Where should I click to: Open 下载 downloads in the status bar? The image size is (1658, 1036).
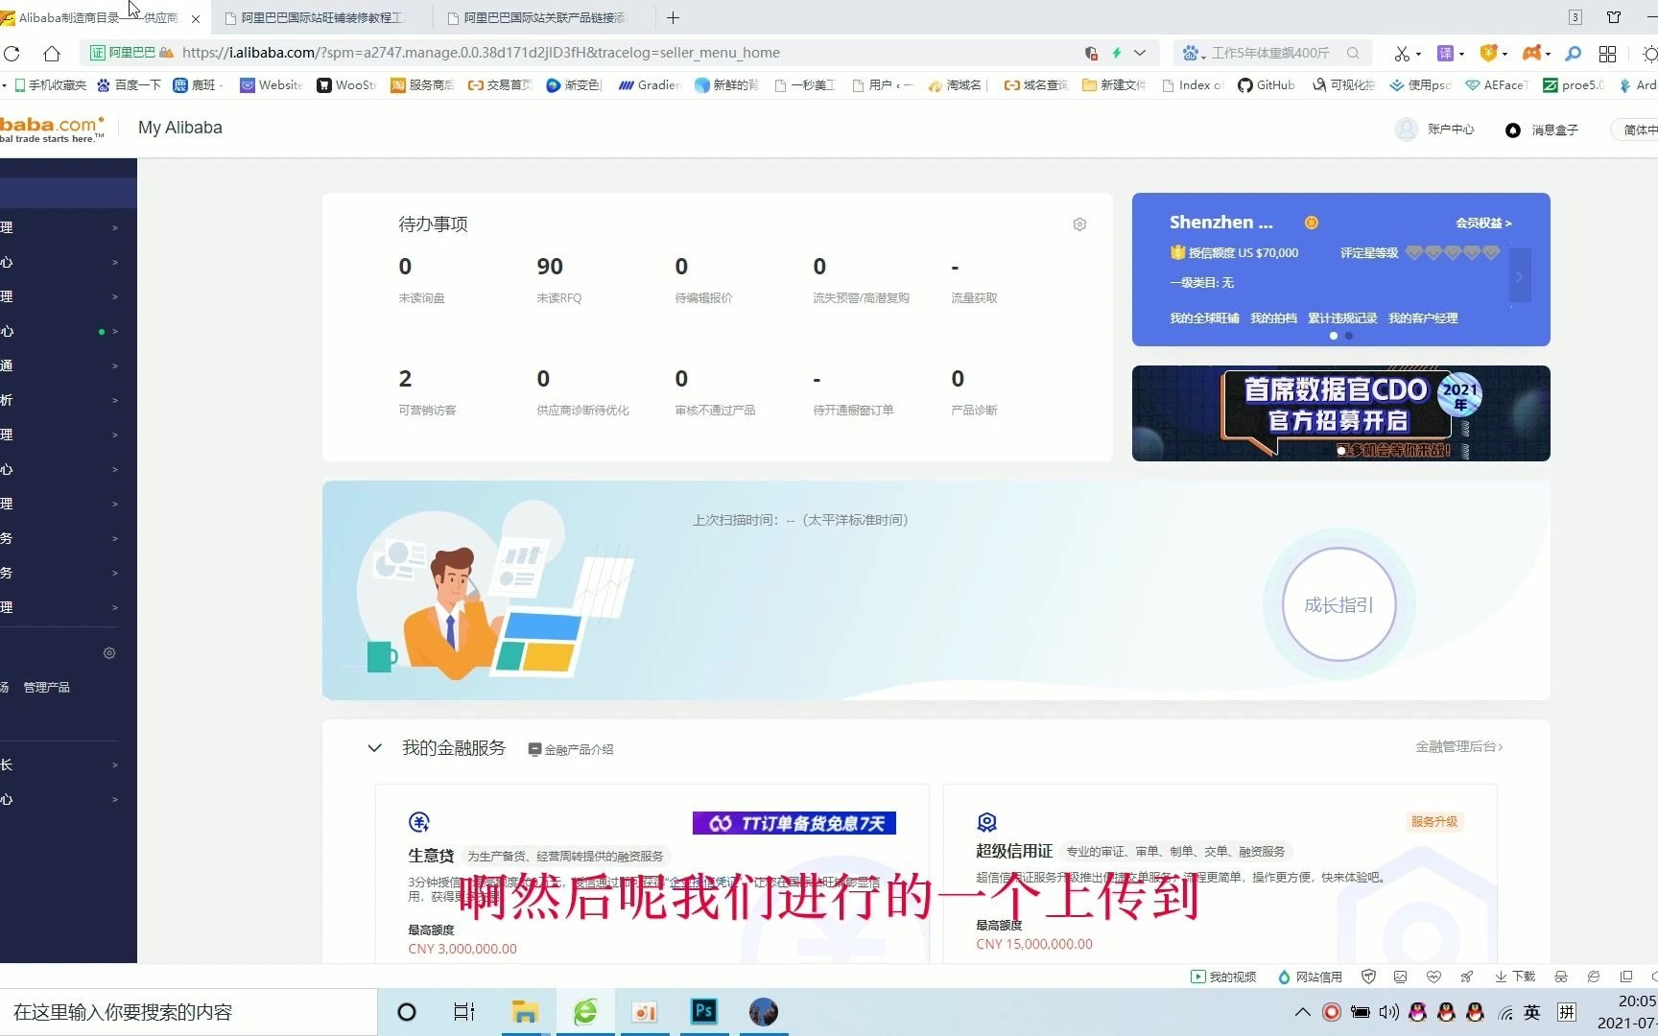1514,977
